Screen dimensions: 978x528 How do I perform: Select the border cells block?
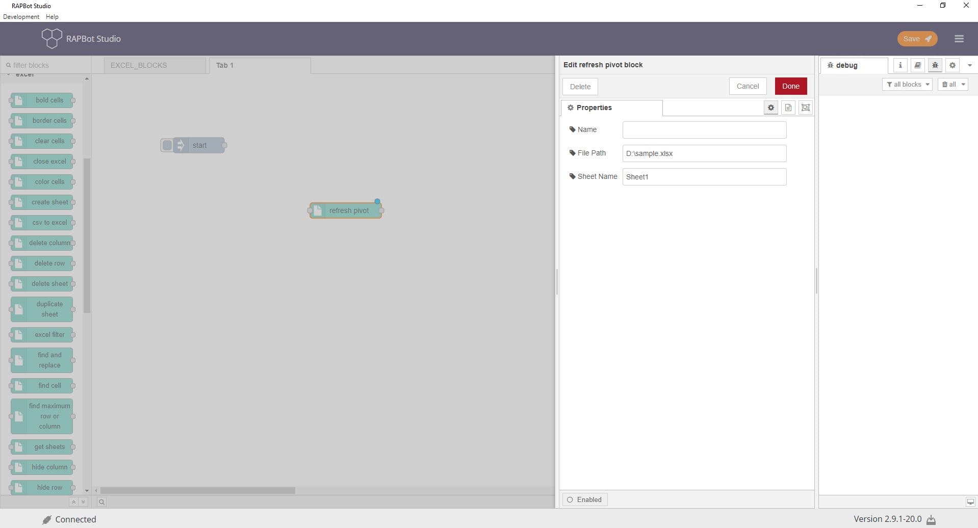click(x=42, y=121)
